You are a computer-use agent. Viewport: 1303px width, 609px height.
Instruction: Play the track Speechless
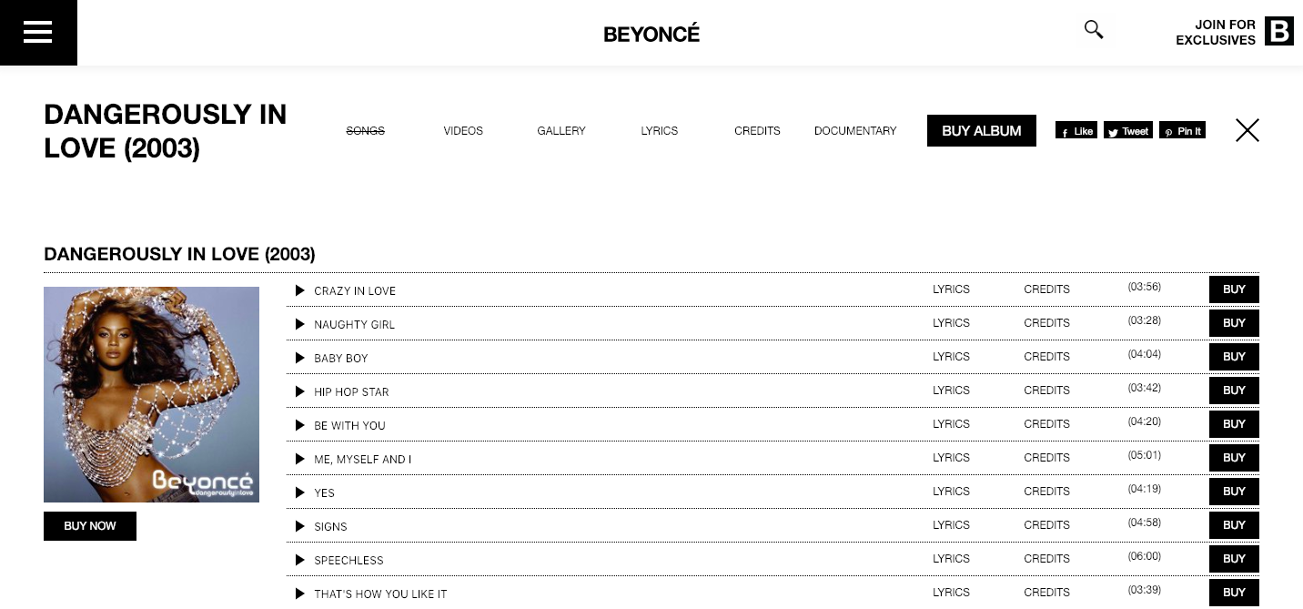pos(300,560)
